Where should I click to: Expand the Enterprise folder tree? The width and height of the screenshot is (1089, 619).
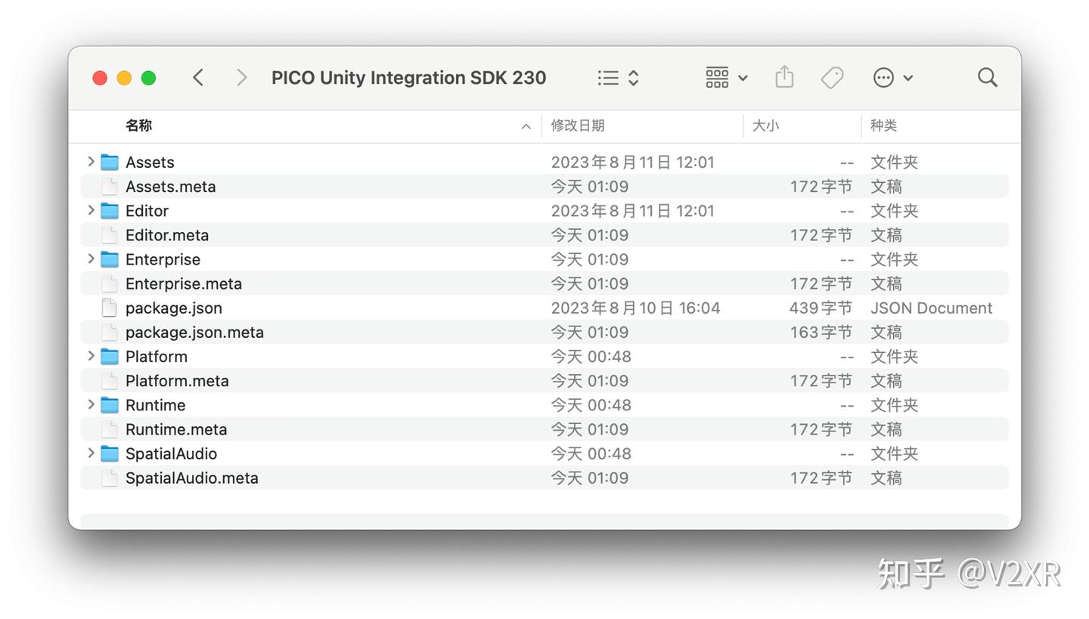click(x=91, y=258)
